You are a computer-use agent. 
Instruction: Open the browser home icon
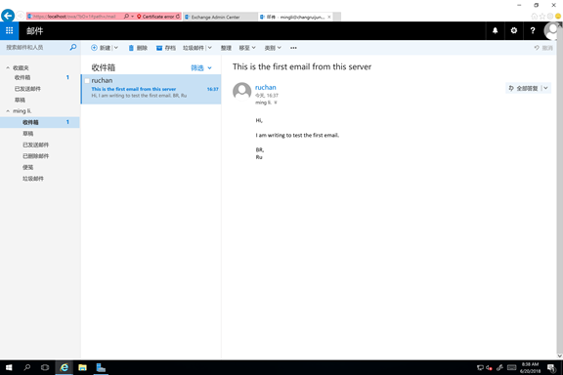point(535,17)
